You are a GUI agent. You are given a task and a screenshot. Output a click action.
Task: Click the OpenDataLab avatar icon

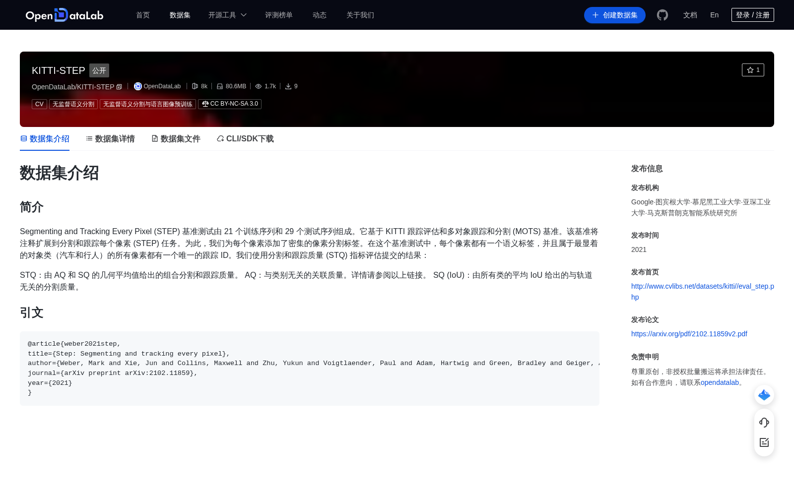click(x=138, y=86)
